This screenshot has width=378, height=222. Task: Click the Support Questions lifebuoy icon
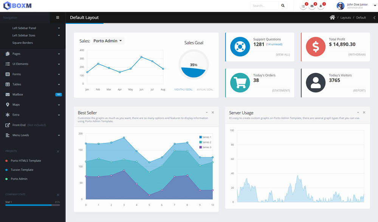240,47
